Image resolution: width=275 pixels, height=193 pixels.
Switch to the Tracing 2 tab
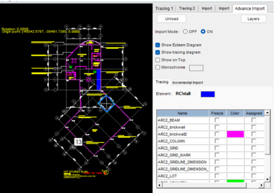[187, 8]
